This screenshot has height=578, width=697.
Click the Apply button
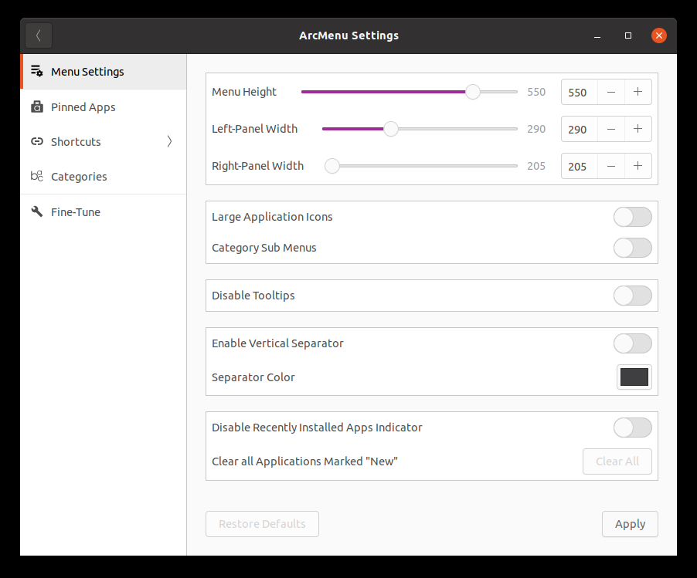pyautogui.click(x=630, y=524)
